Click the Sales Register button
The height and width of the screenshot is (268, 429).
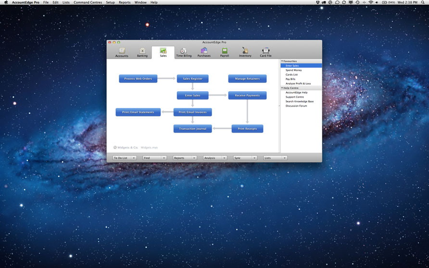pyautogui.click(x=192, y=79)
